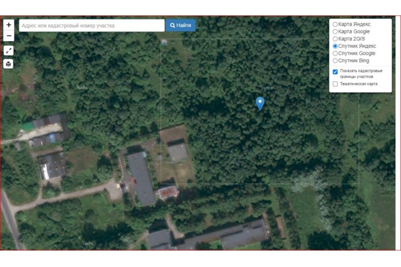Click the Найти search button
The height and width of the screenshot is (267, 401).
(x=180, y=25)
